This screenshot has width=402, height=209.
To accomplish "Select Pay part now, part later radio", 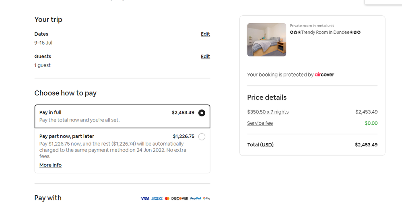I will [202, 137].
